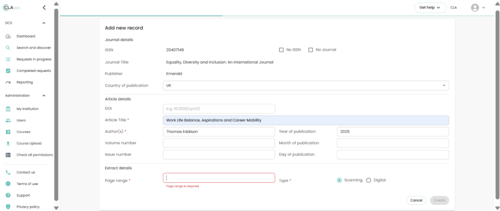Open the Country of publication dropdown
This screenshot has height=211, width=500.
click(306, 86)
